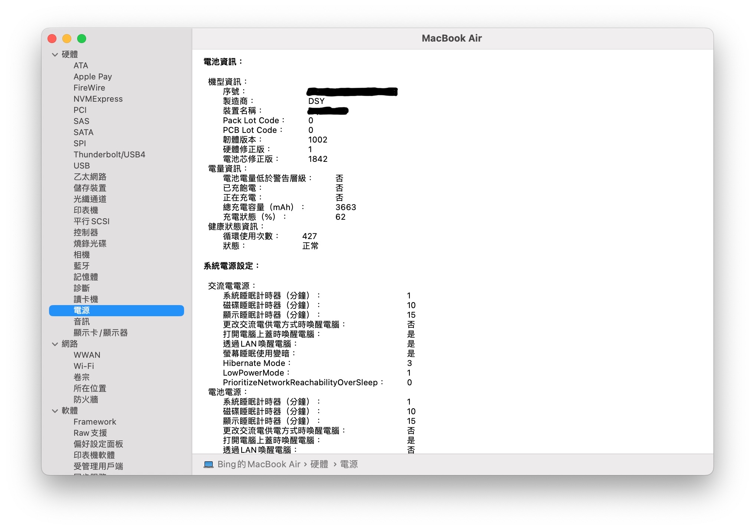Image resolution: width=755 pixels, height=530 pixels.
Task: Open 印表機軟體 software entry
Action: [x=94, y=455]
